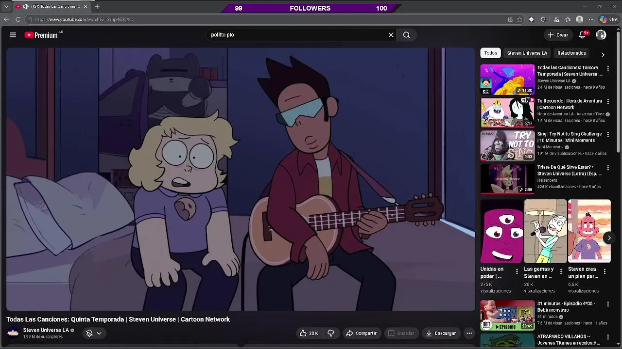Open options for Unidas en poder short
Screen dimensions: 622x349
click(517, 271)
